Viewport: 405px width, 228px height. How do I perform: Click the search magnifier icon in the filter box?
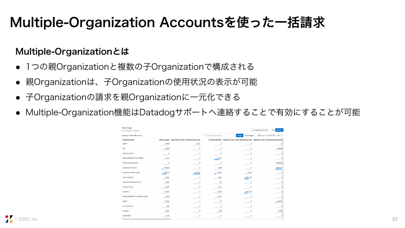[205, 135]
